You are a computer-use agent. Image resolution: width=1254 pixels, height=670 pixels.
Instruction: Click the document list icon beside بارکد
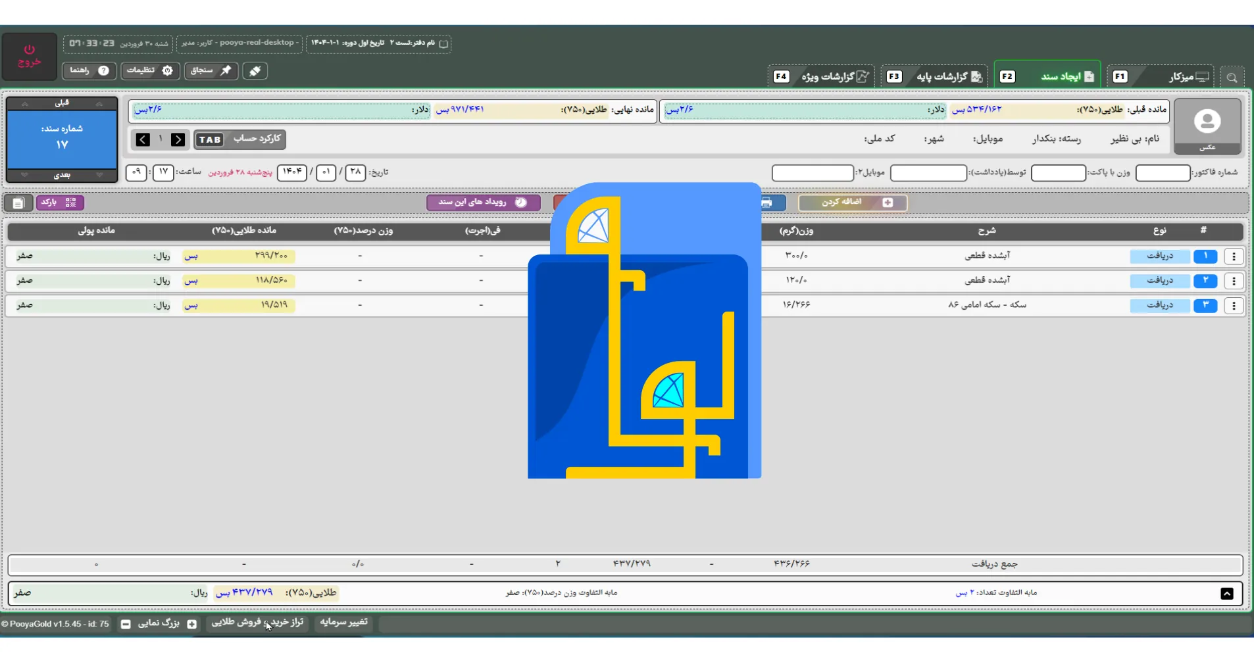point(18,203)
